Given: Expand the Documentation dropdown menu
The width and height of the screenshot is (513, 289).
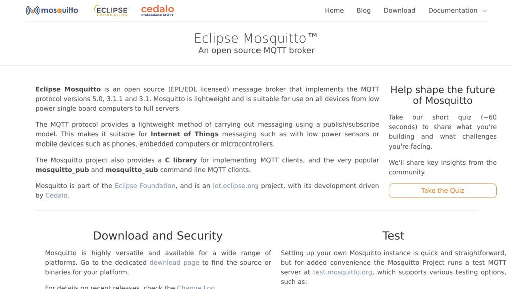Looking at the screenshot, I should pos(452,10).
